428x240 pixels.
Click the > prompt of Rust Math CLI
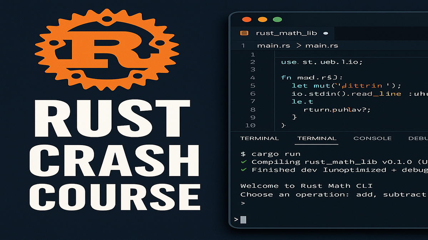point(243,203)
